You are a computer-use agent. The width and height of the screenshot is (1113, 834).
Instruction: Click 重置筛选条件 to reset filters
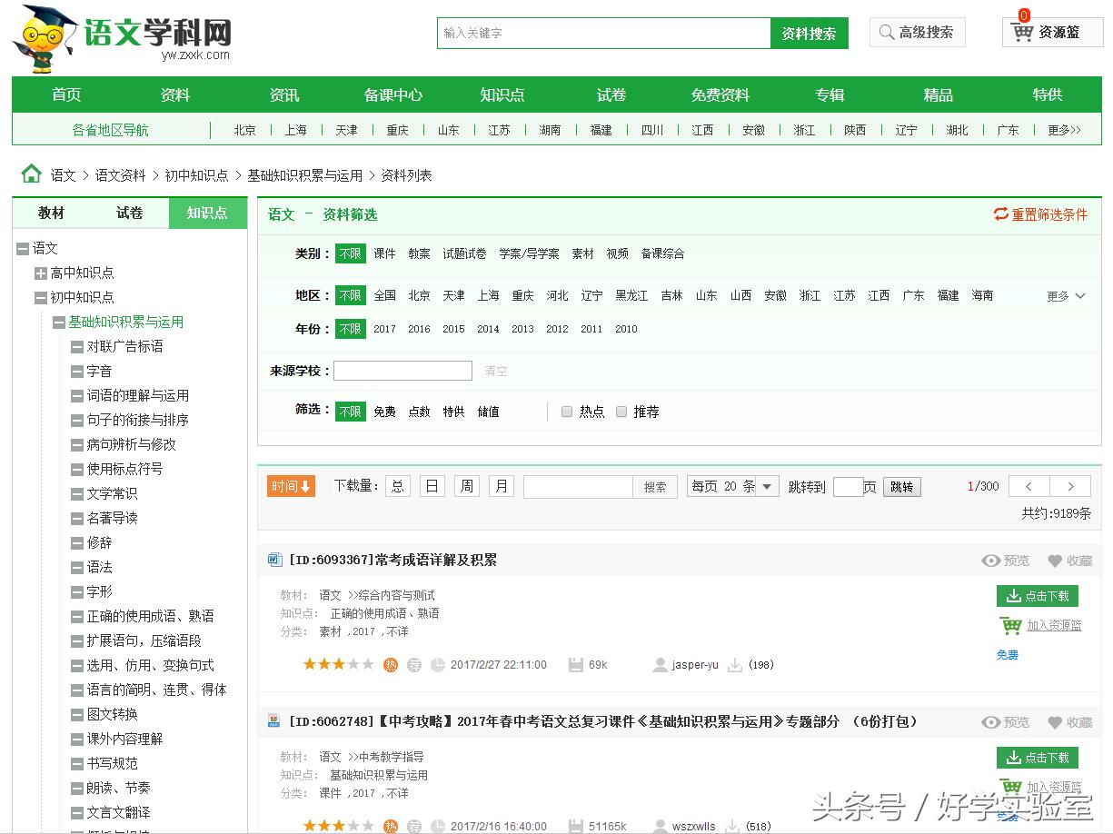tap(1040, 214)
